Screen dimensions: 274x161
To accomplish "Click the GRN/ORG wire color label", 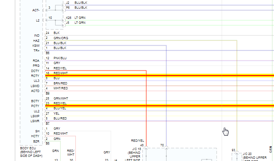I will (x=61, y=38).
